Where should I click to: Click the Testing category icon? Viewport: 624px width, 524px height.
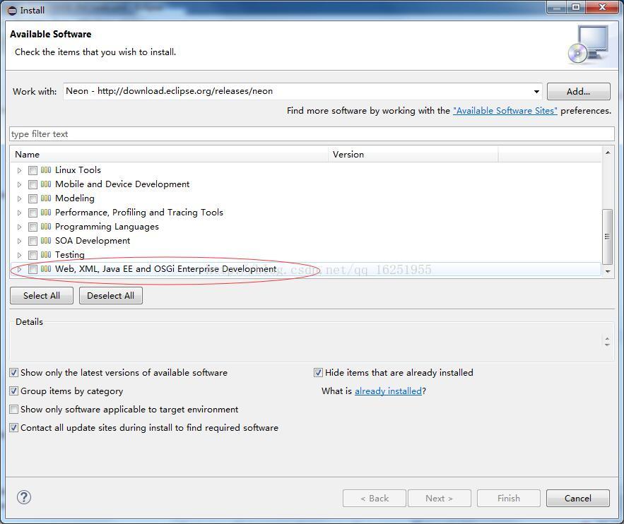tap(46, 255)
